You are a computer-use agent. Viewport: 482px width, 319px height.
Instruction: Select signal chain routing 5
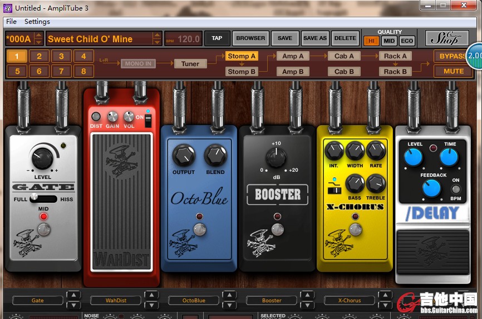[17, 71]
